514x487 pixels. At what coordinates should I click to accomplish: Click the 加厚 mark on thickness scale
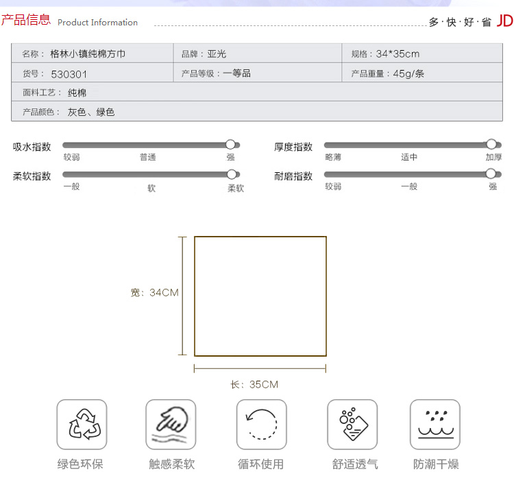[x=493, y=157]
